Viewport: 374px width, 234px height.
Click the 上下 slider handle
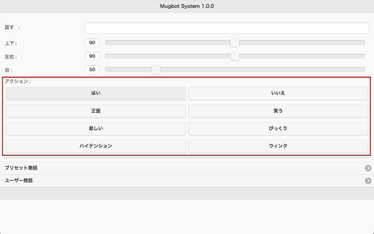tap(235, 43)
